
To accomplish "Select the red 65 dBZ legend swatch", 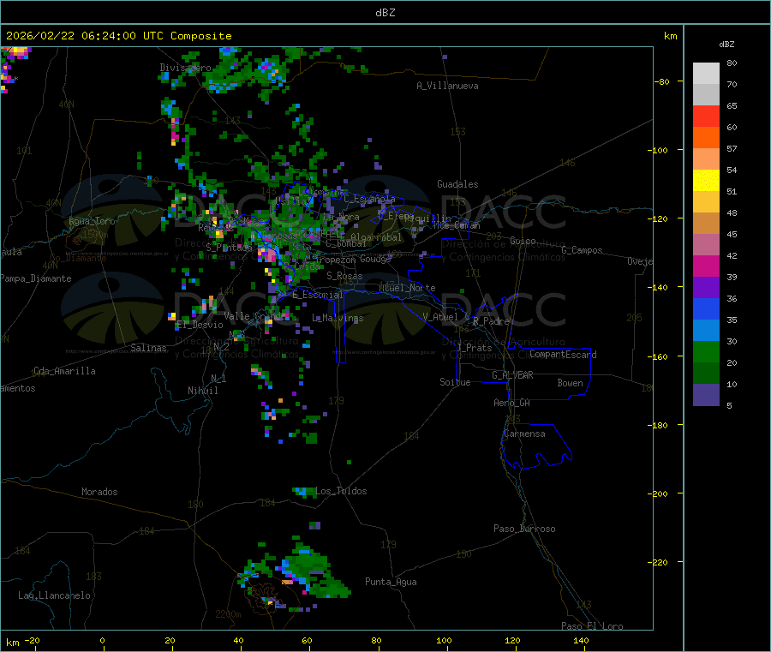I will (x=706, y=116).
